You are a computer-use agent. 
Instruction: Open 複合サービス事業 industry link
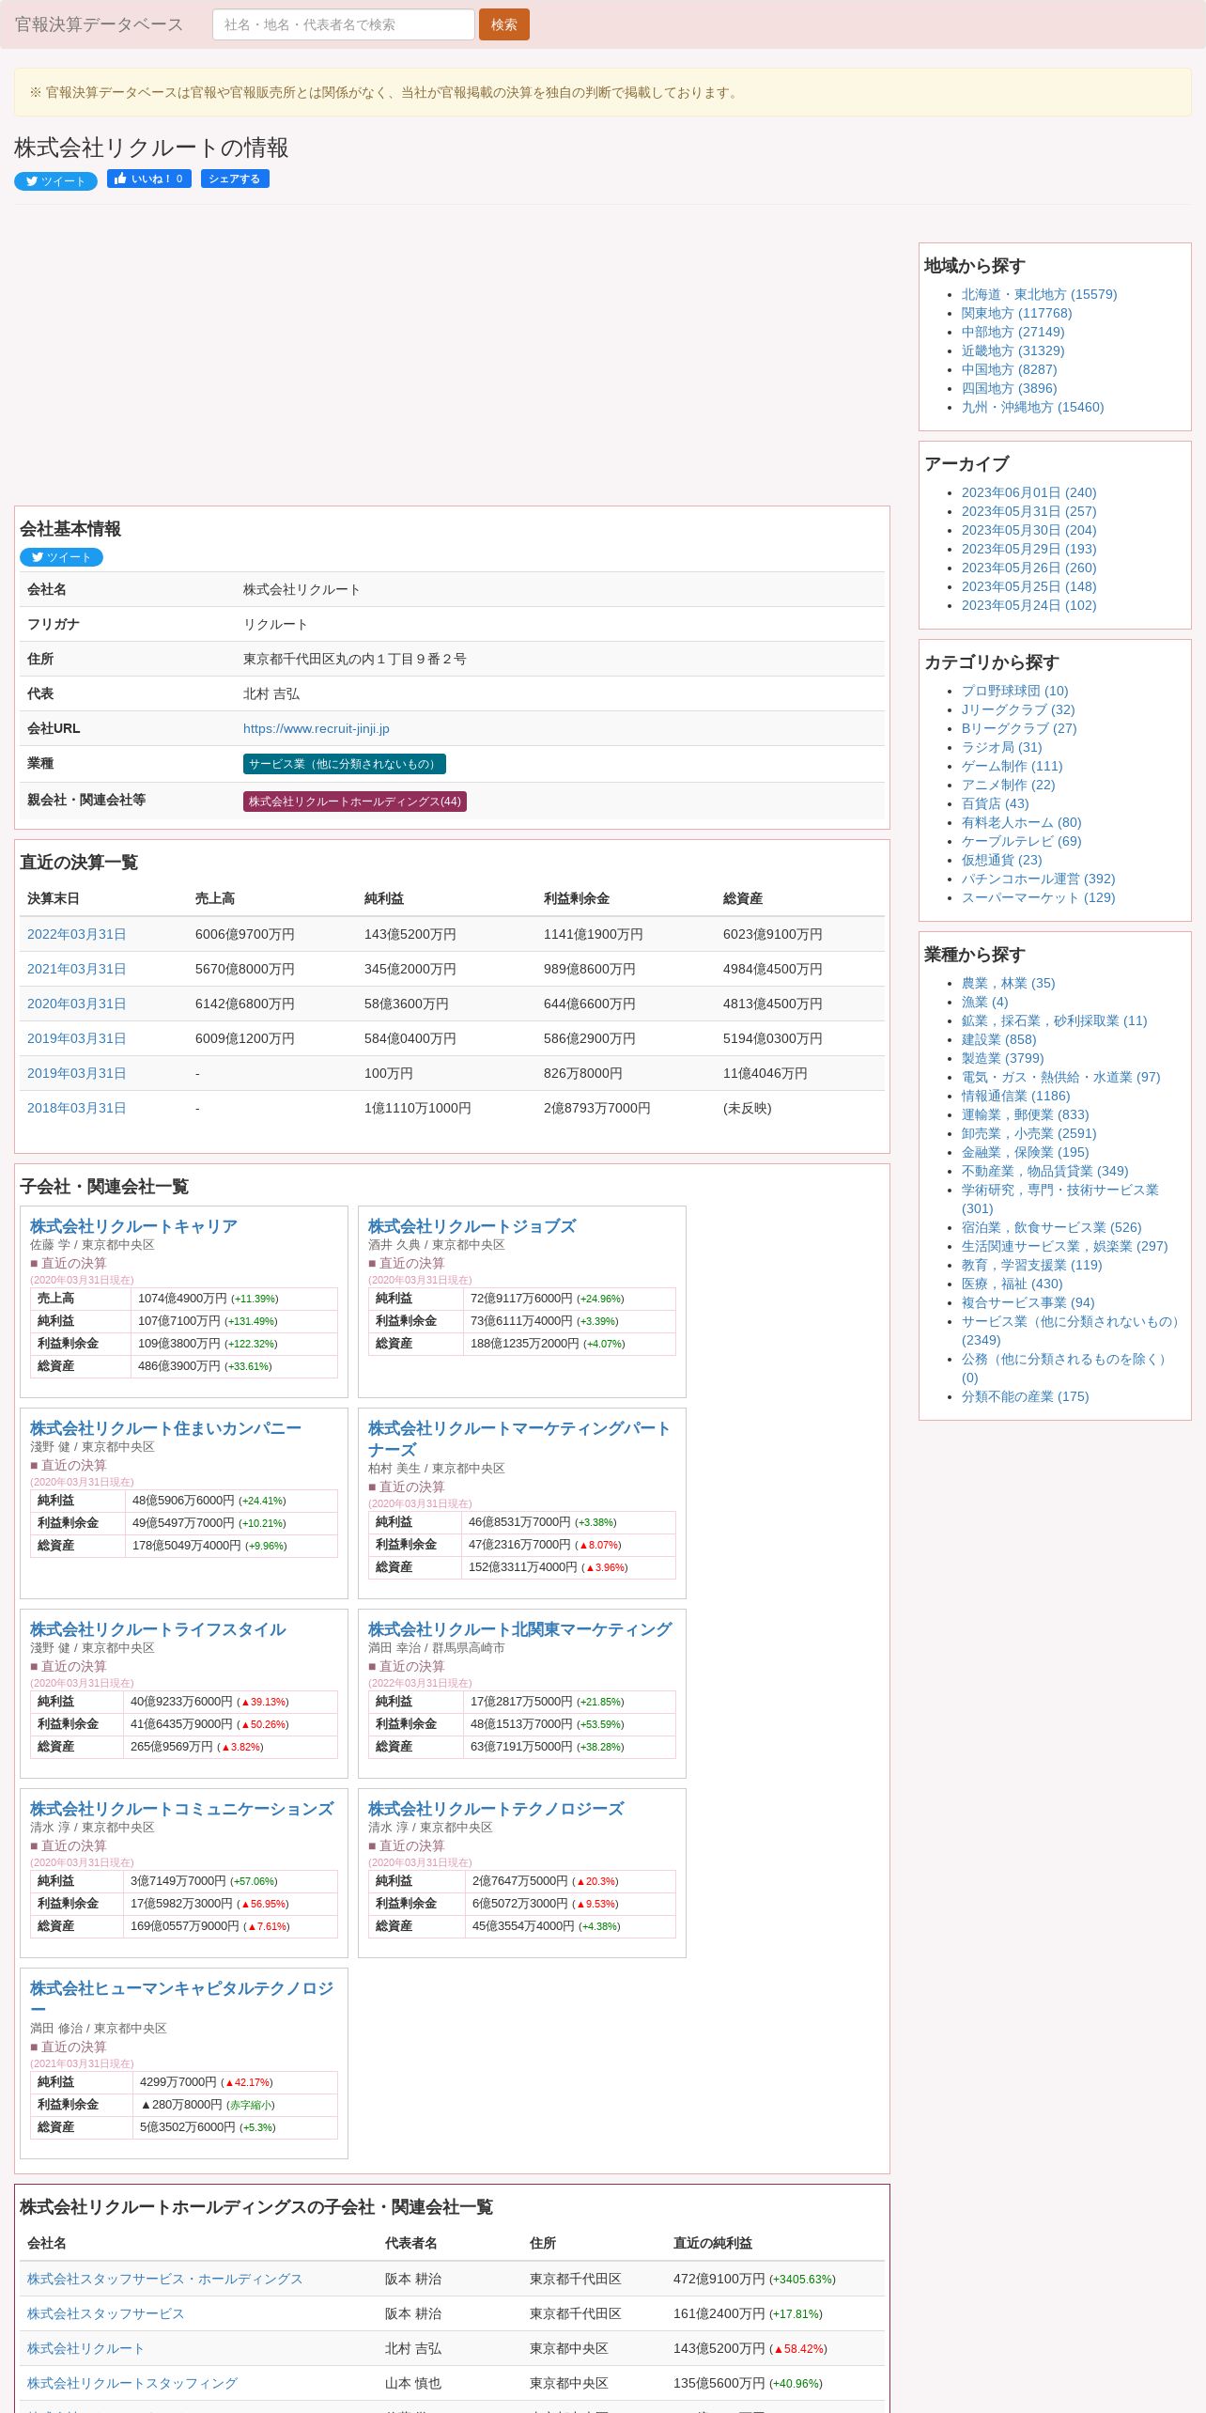click(x=1028, y=1302)
